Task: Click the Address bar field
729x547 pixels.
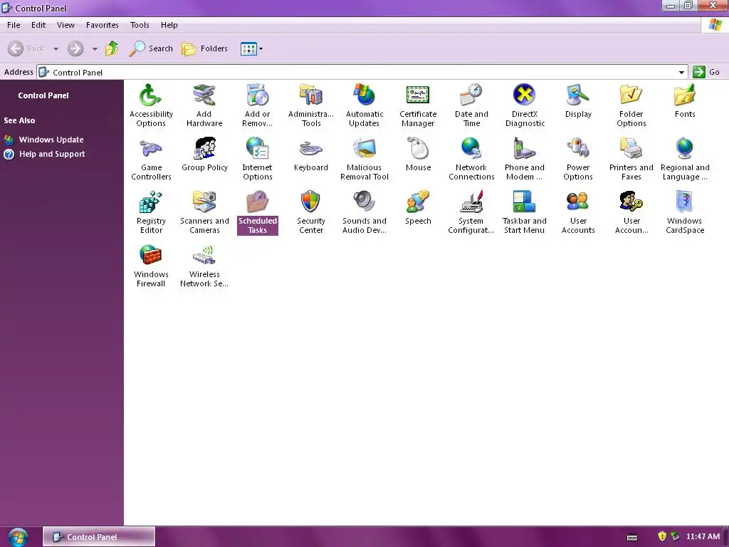Action: coord(362,73)
